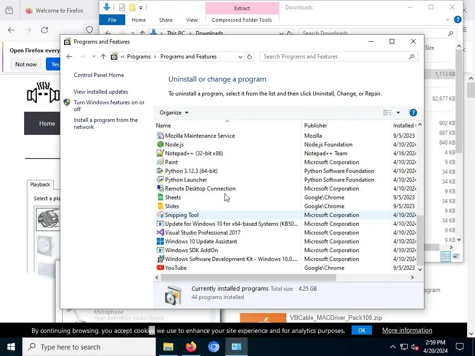Go up one level in Control Panel
Image resolution: width=475 pixels, height=356 pixels.
click(103, 57)
